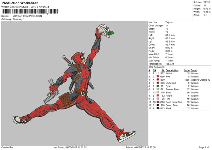Click the Min Stitch value '0.2 mm'
The width and height of the screenshot is (212, 150).
pos(169,57)
